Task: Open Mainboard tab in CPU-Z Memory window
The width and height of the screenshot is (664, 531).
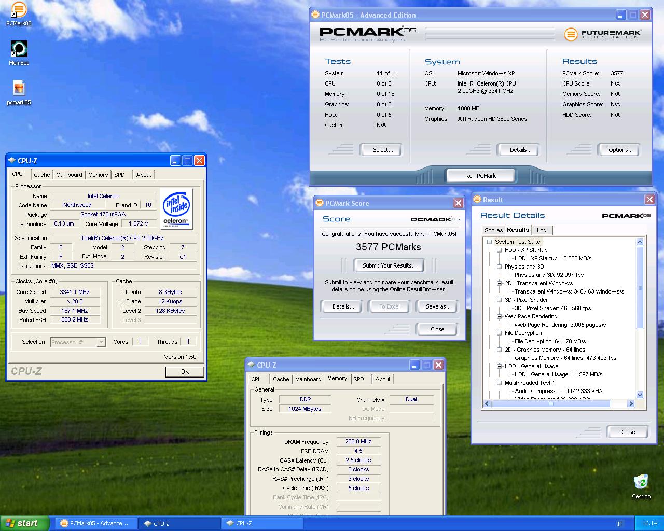Action: coord(308,379)
